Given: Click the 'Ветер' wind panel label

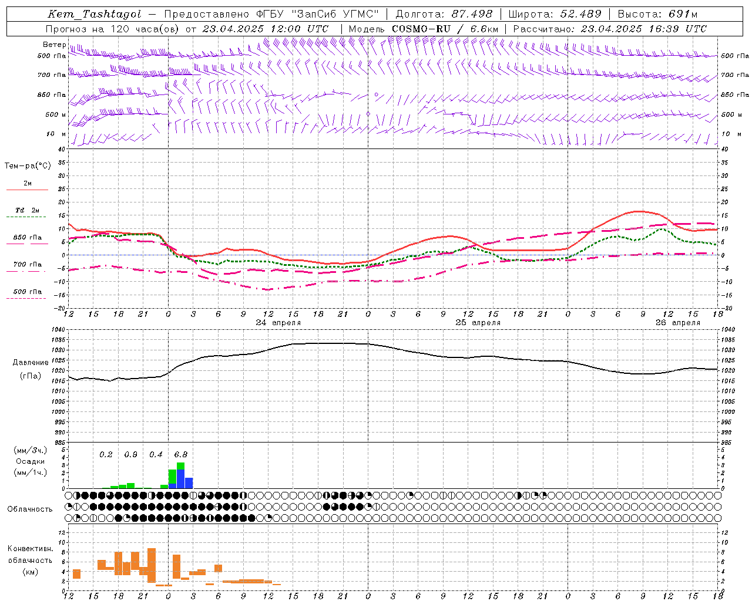Looking at the screenshot, I should pos(54,45).
